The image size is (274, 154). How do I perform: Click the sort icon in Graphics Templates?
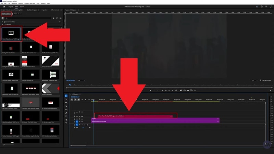[57, 18]
